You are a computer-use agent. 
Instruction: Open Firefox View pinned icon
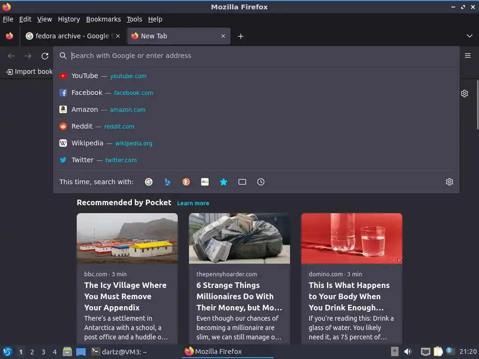[x=9, y=36]
